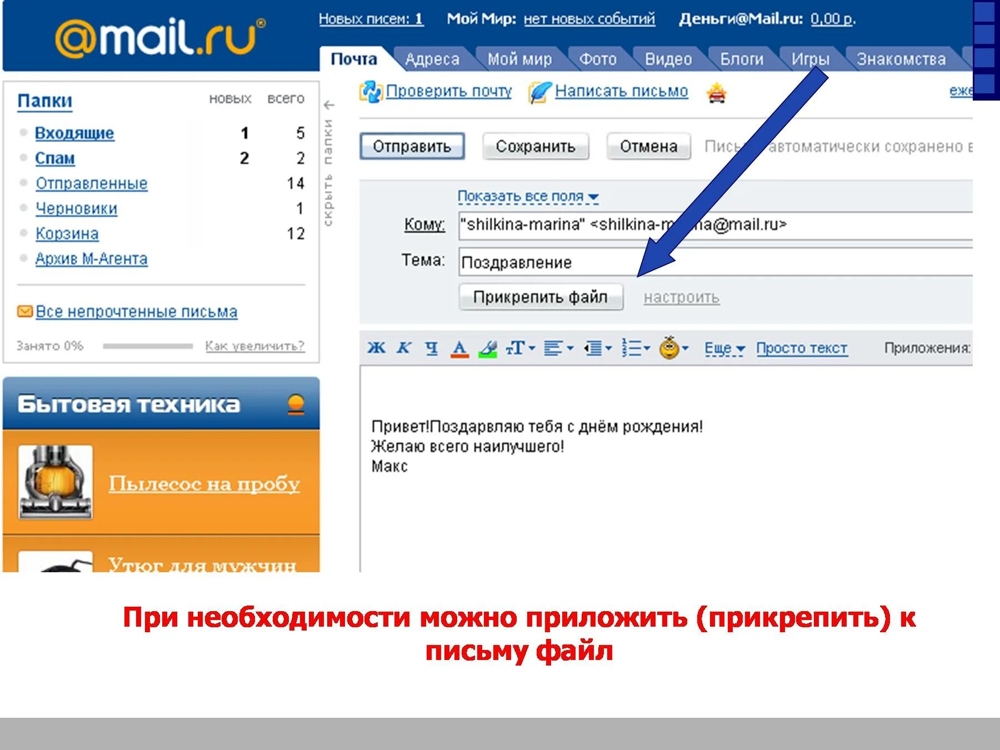Click the Бытовая техника banner title

point(129,404)
